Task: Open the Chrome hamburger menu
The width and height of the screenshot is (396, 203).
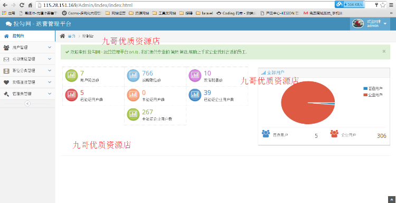Action: click(x=391, y=5)
